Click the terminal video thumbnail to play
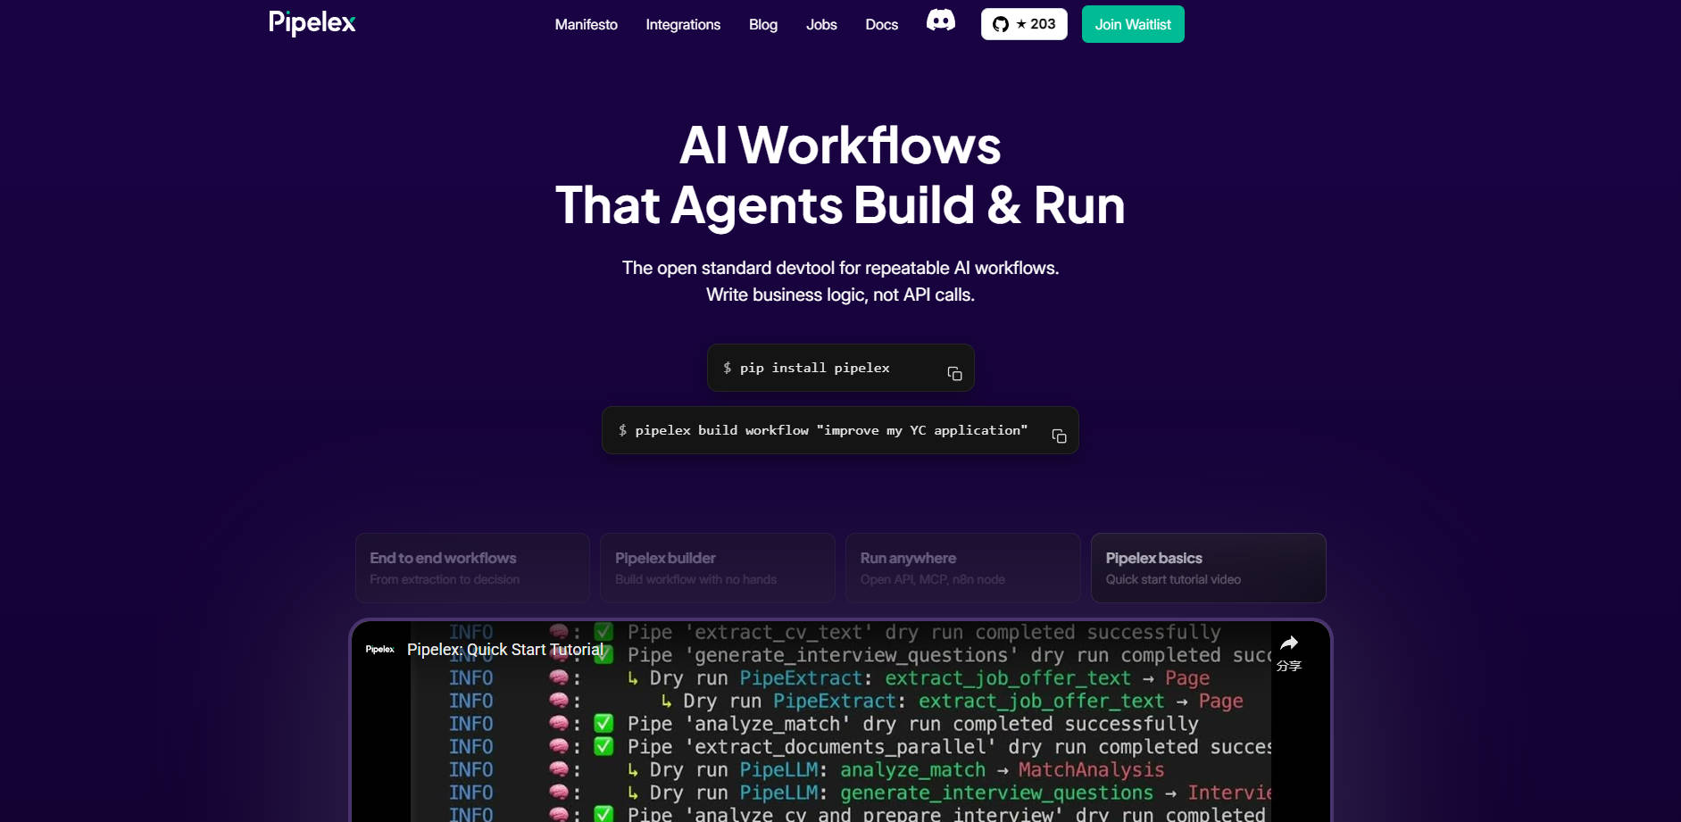This screenshot has width=1681, height=822. tap(839, 741)
